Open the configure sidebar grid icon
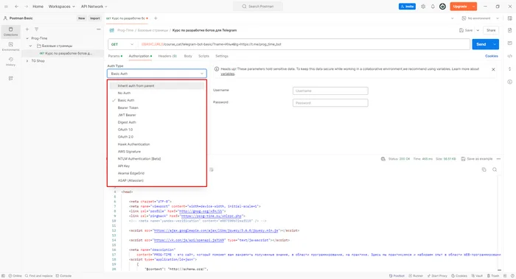 11,78
